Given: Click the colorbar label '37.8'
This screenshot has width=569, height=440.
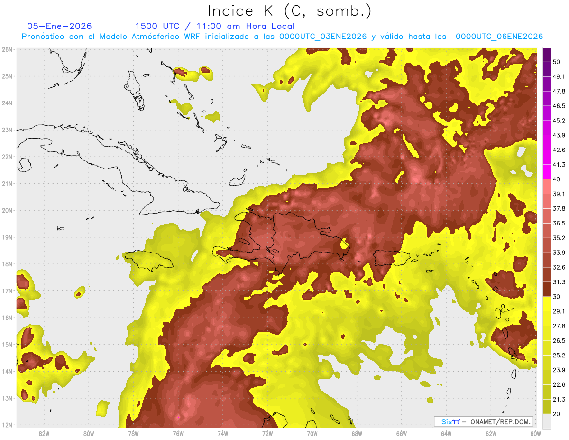Looking at the screenshot, I should tap(560, 208).
